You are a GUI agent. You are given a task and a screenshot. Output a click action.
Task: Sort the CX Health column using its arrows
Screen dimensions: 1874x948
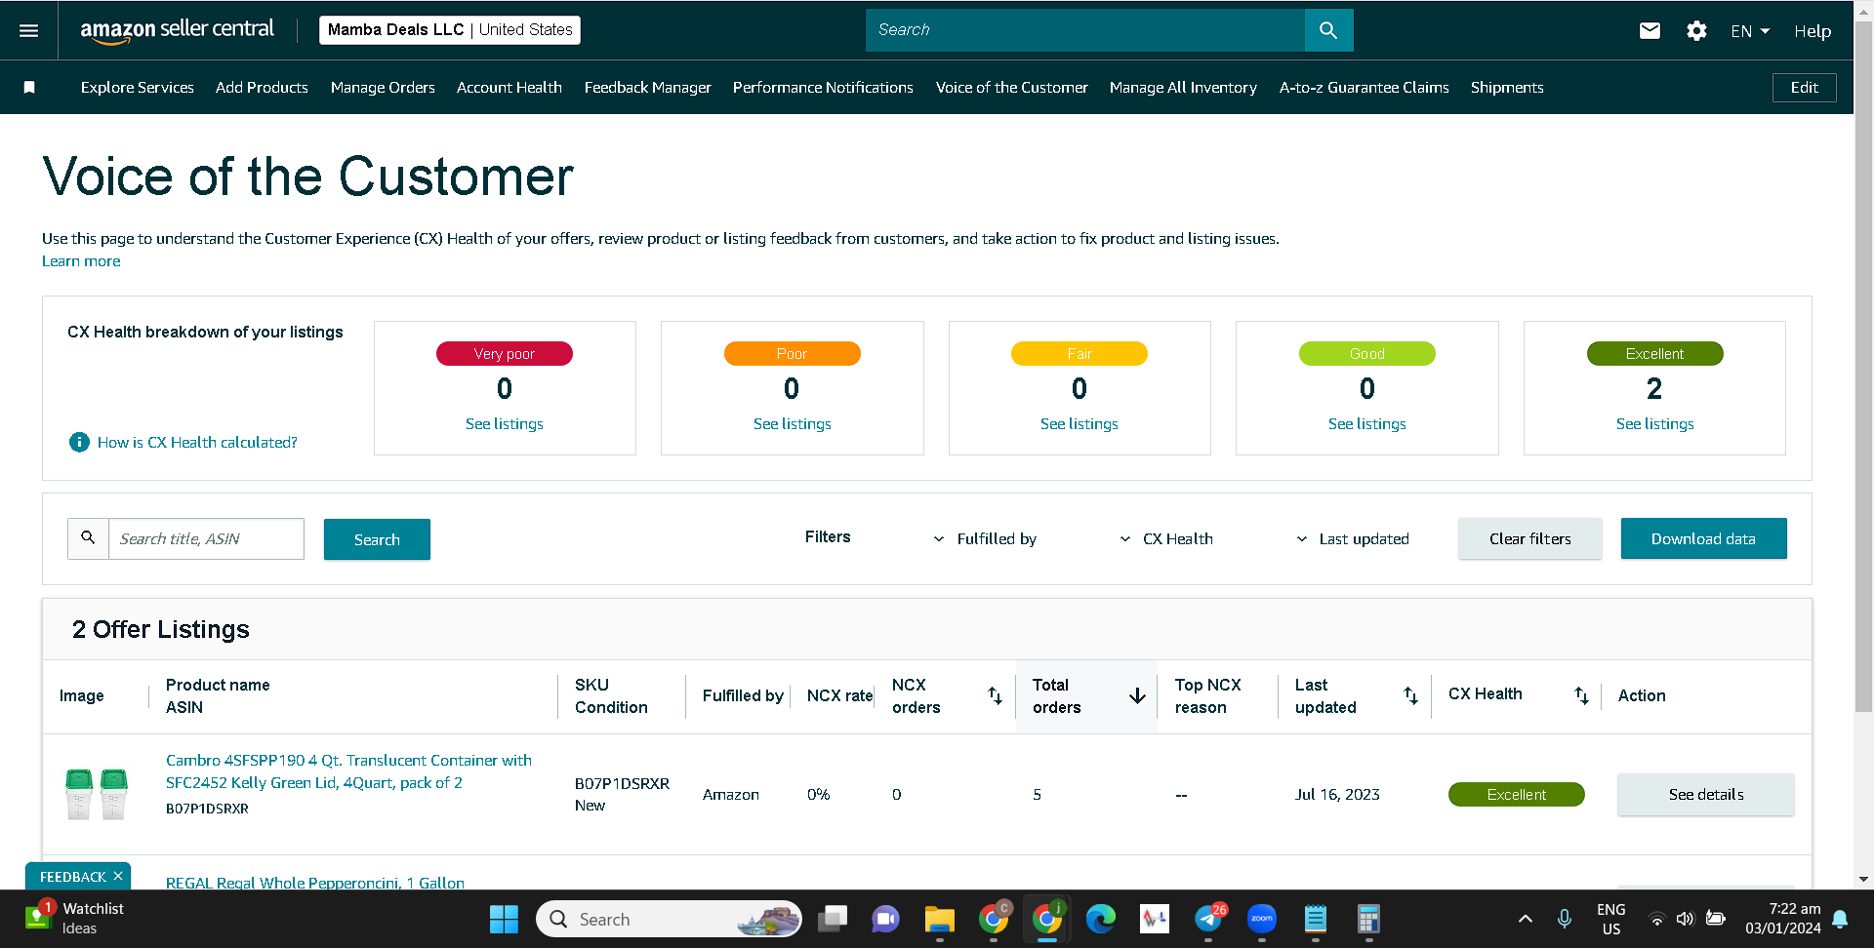[x=1581, y=695]
